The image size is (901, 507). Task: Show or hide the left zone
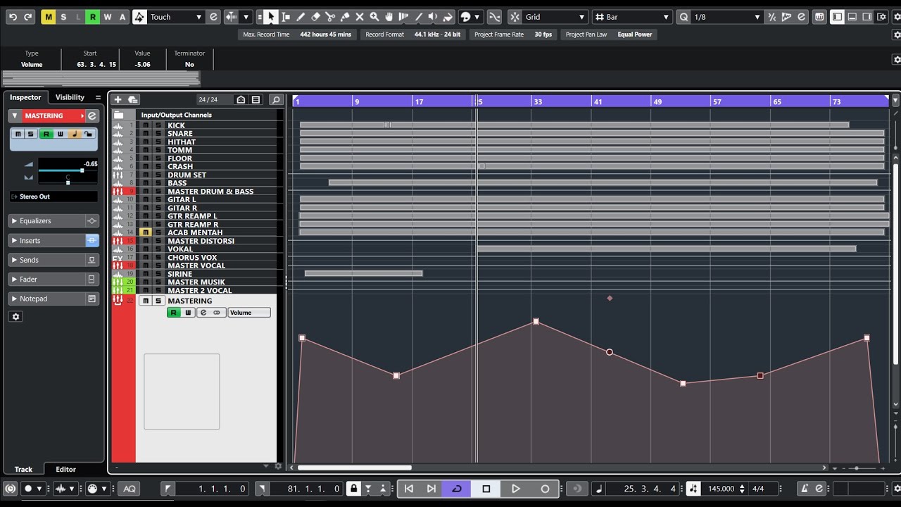click(x=837, y=17)
